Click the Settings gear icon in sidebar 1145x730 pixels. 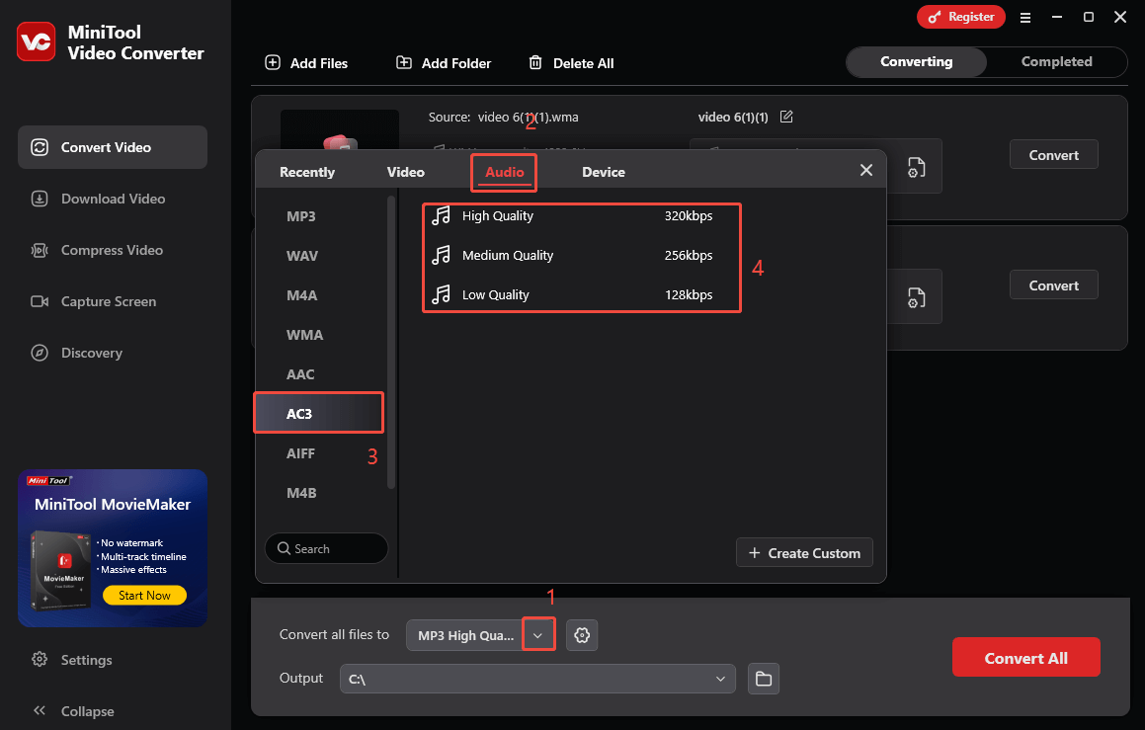(x=40, y=659)
